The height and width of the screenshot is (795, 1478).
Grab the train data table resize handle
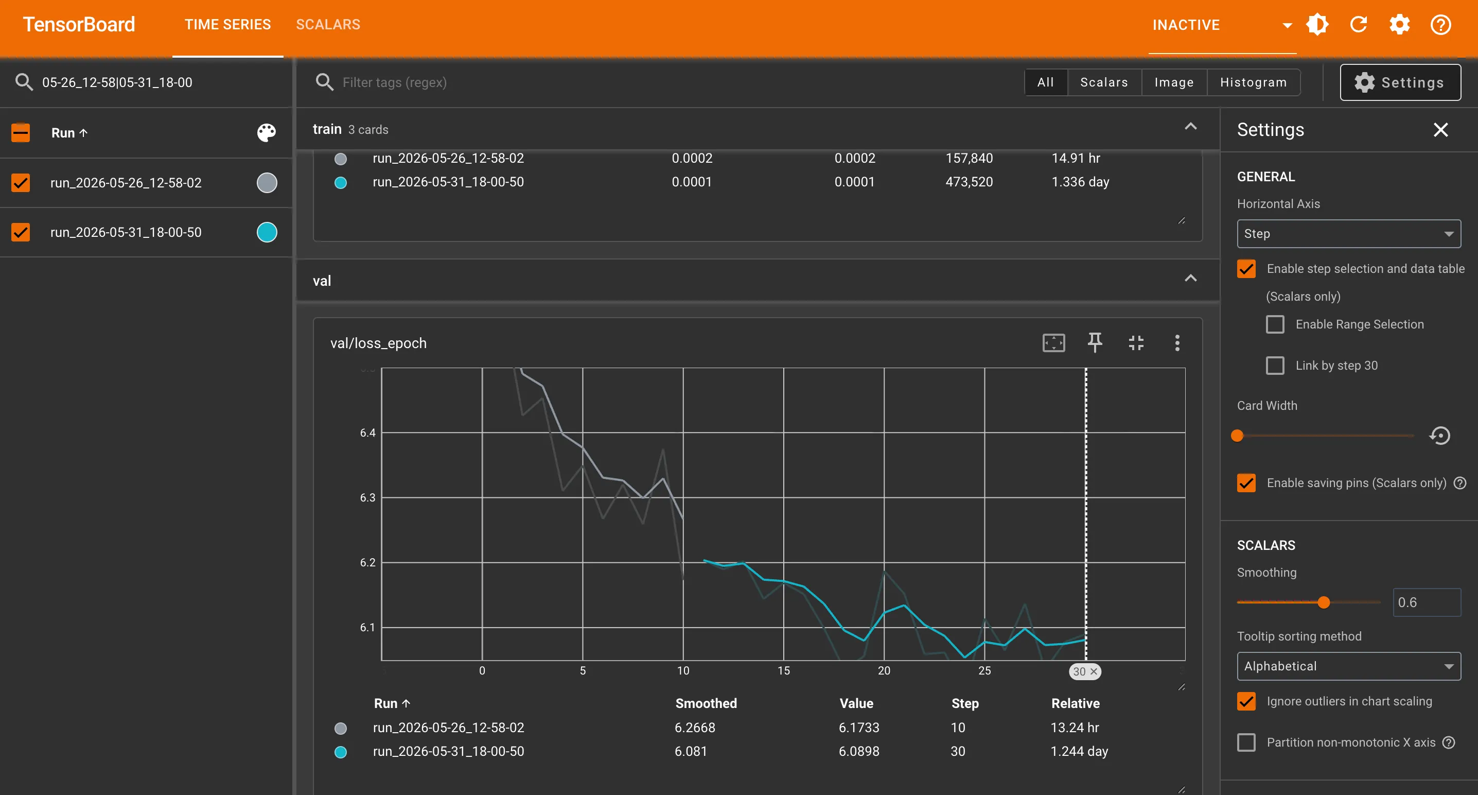click(x=1182, y=220)
